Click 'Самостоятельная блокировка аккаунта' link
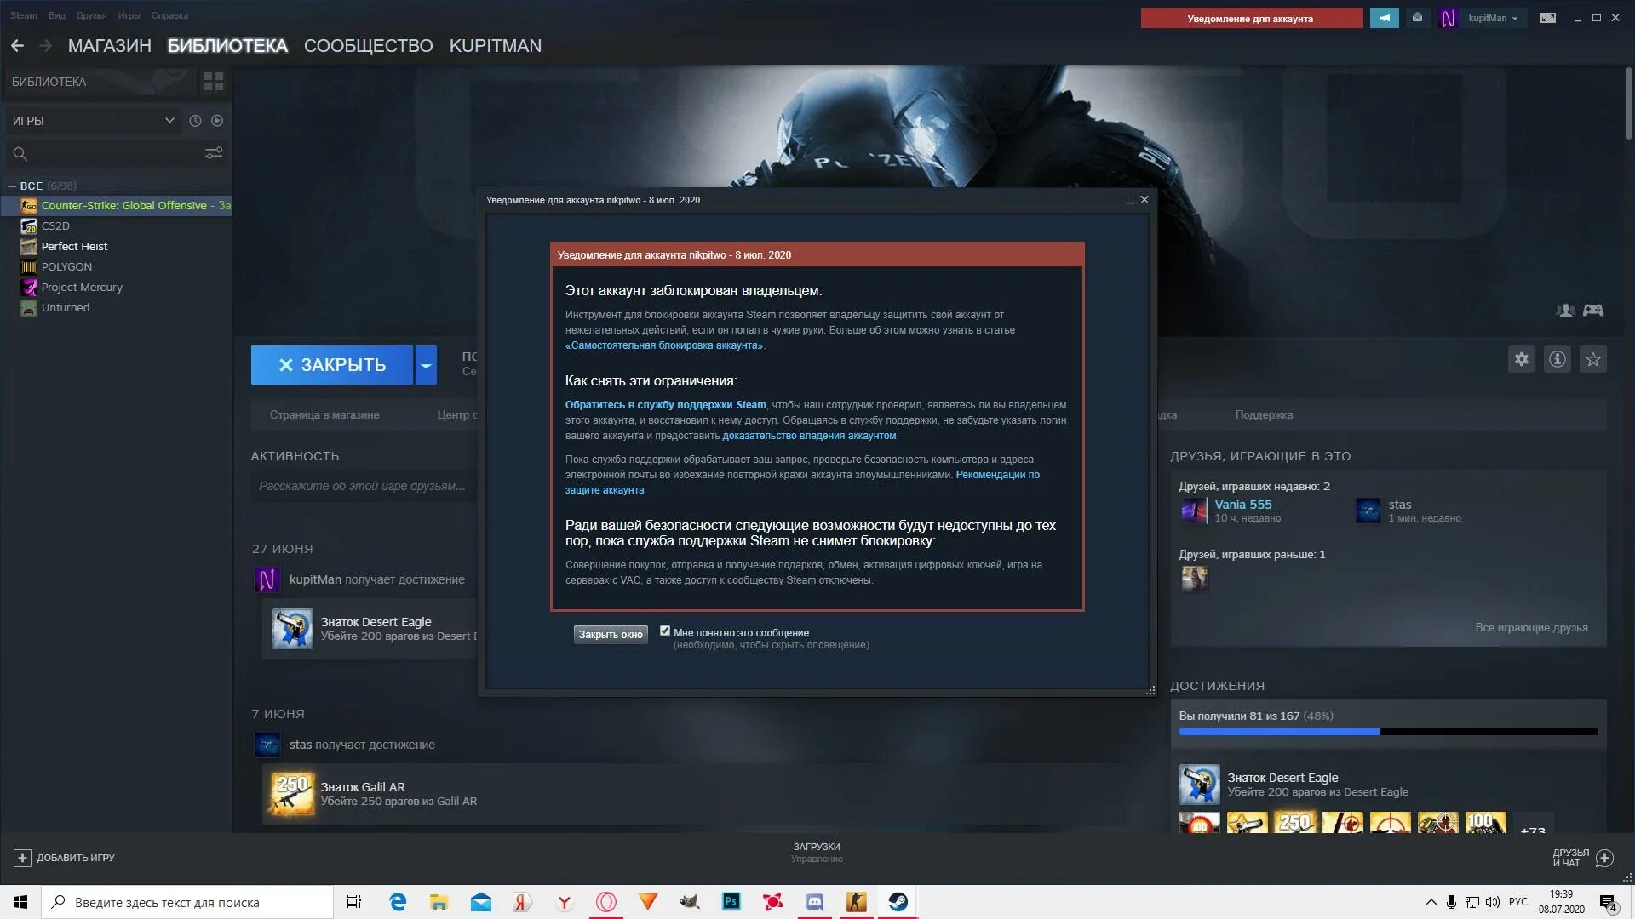Image resolution: width=1635 pixels, height=919 pixels. (x=663, y=345)
